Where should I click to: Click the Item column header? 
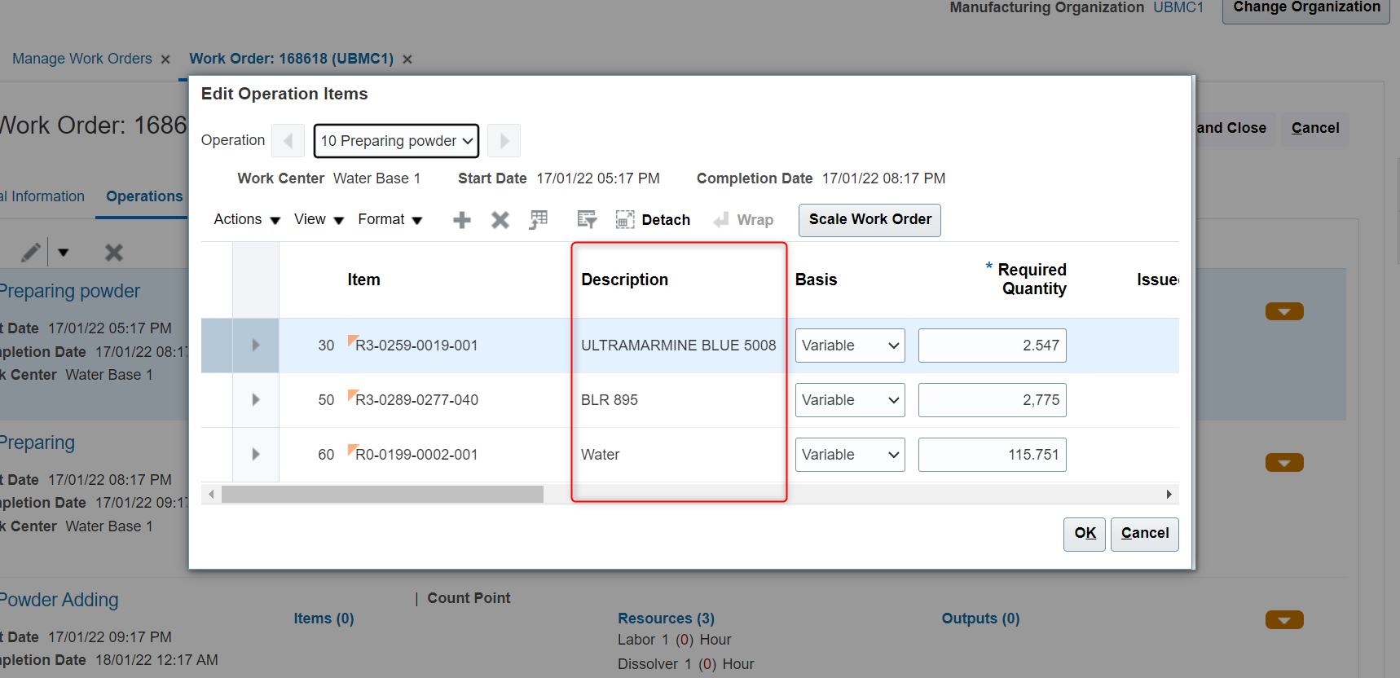click(363, 280)
